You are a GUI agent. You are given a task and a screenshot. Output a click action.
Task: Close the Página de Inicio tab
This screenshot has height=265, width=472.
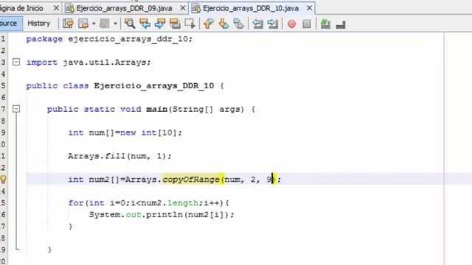tap(56, 8)
